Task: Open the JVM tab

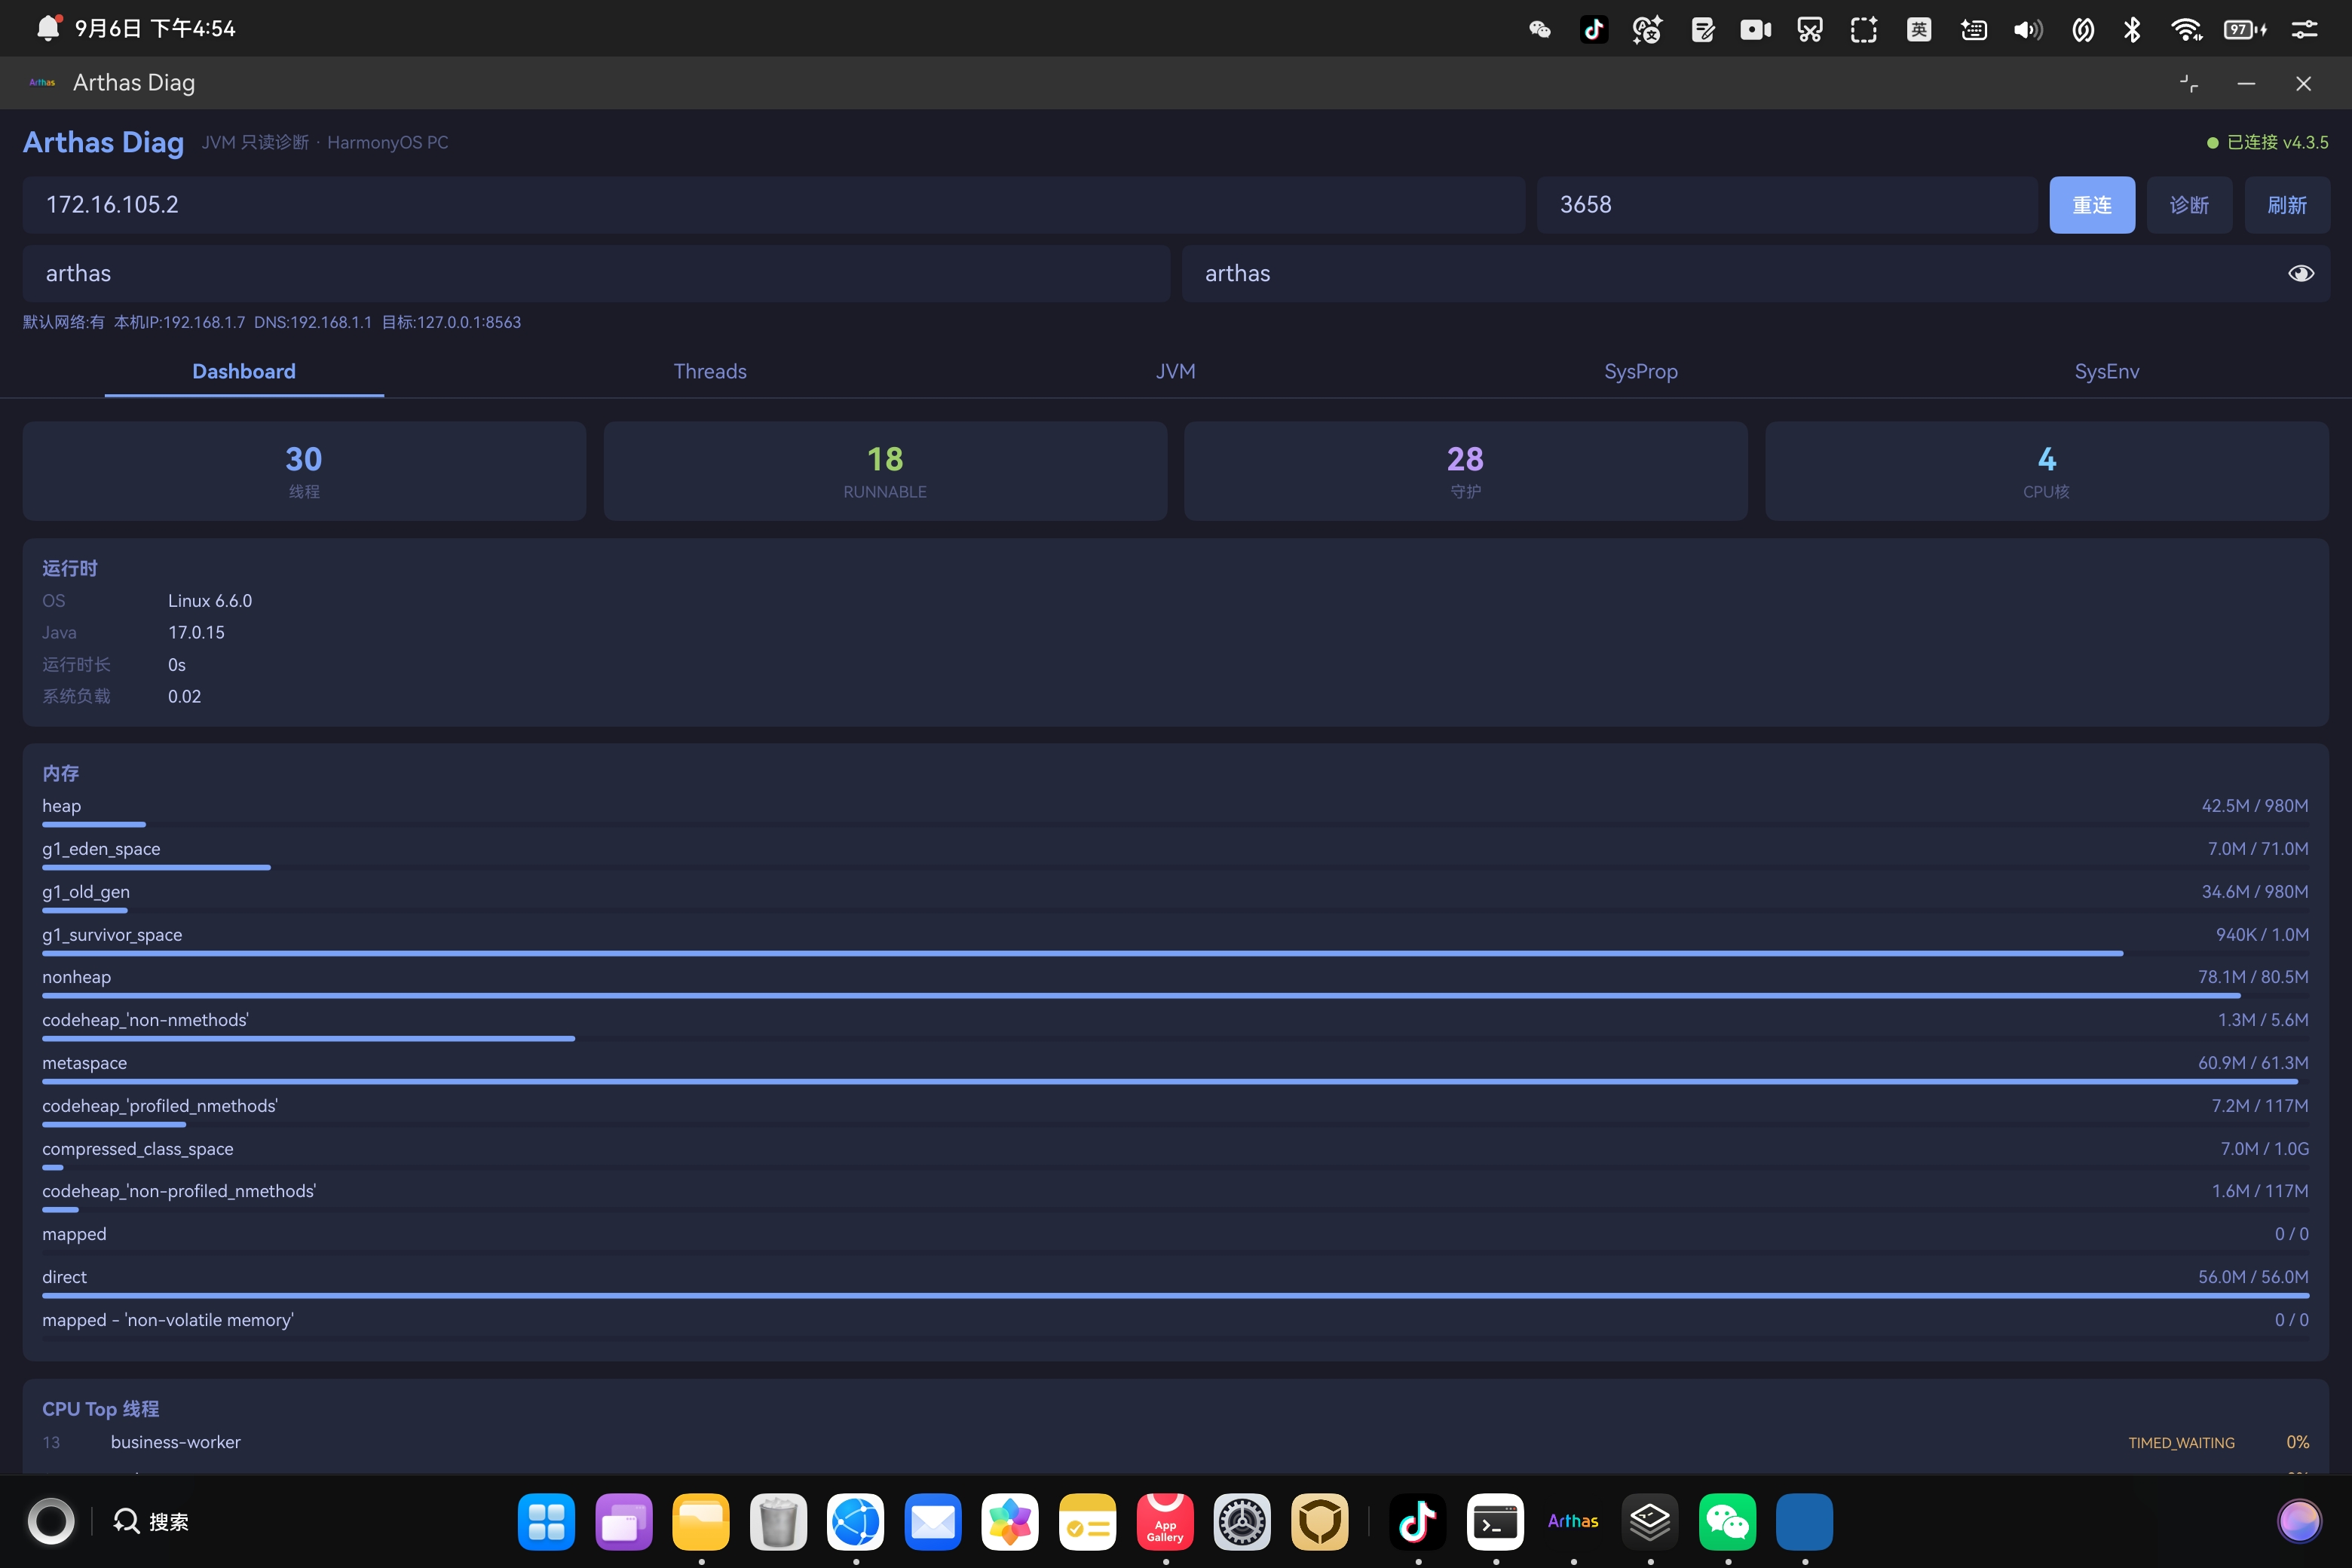Action: coord(1176,372)
